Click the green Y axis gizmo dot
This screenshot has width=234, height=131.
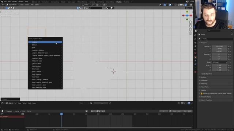(x=187, y=12)
